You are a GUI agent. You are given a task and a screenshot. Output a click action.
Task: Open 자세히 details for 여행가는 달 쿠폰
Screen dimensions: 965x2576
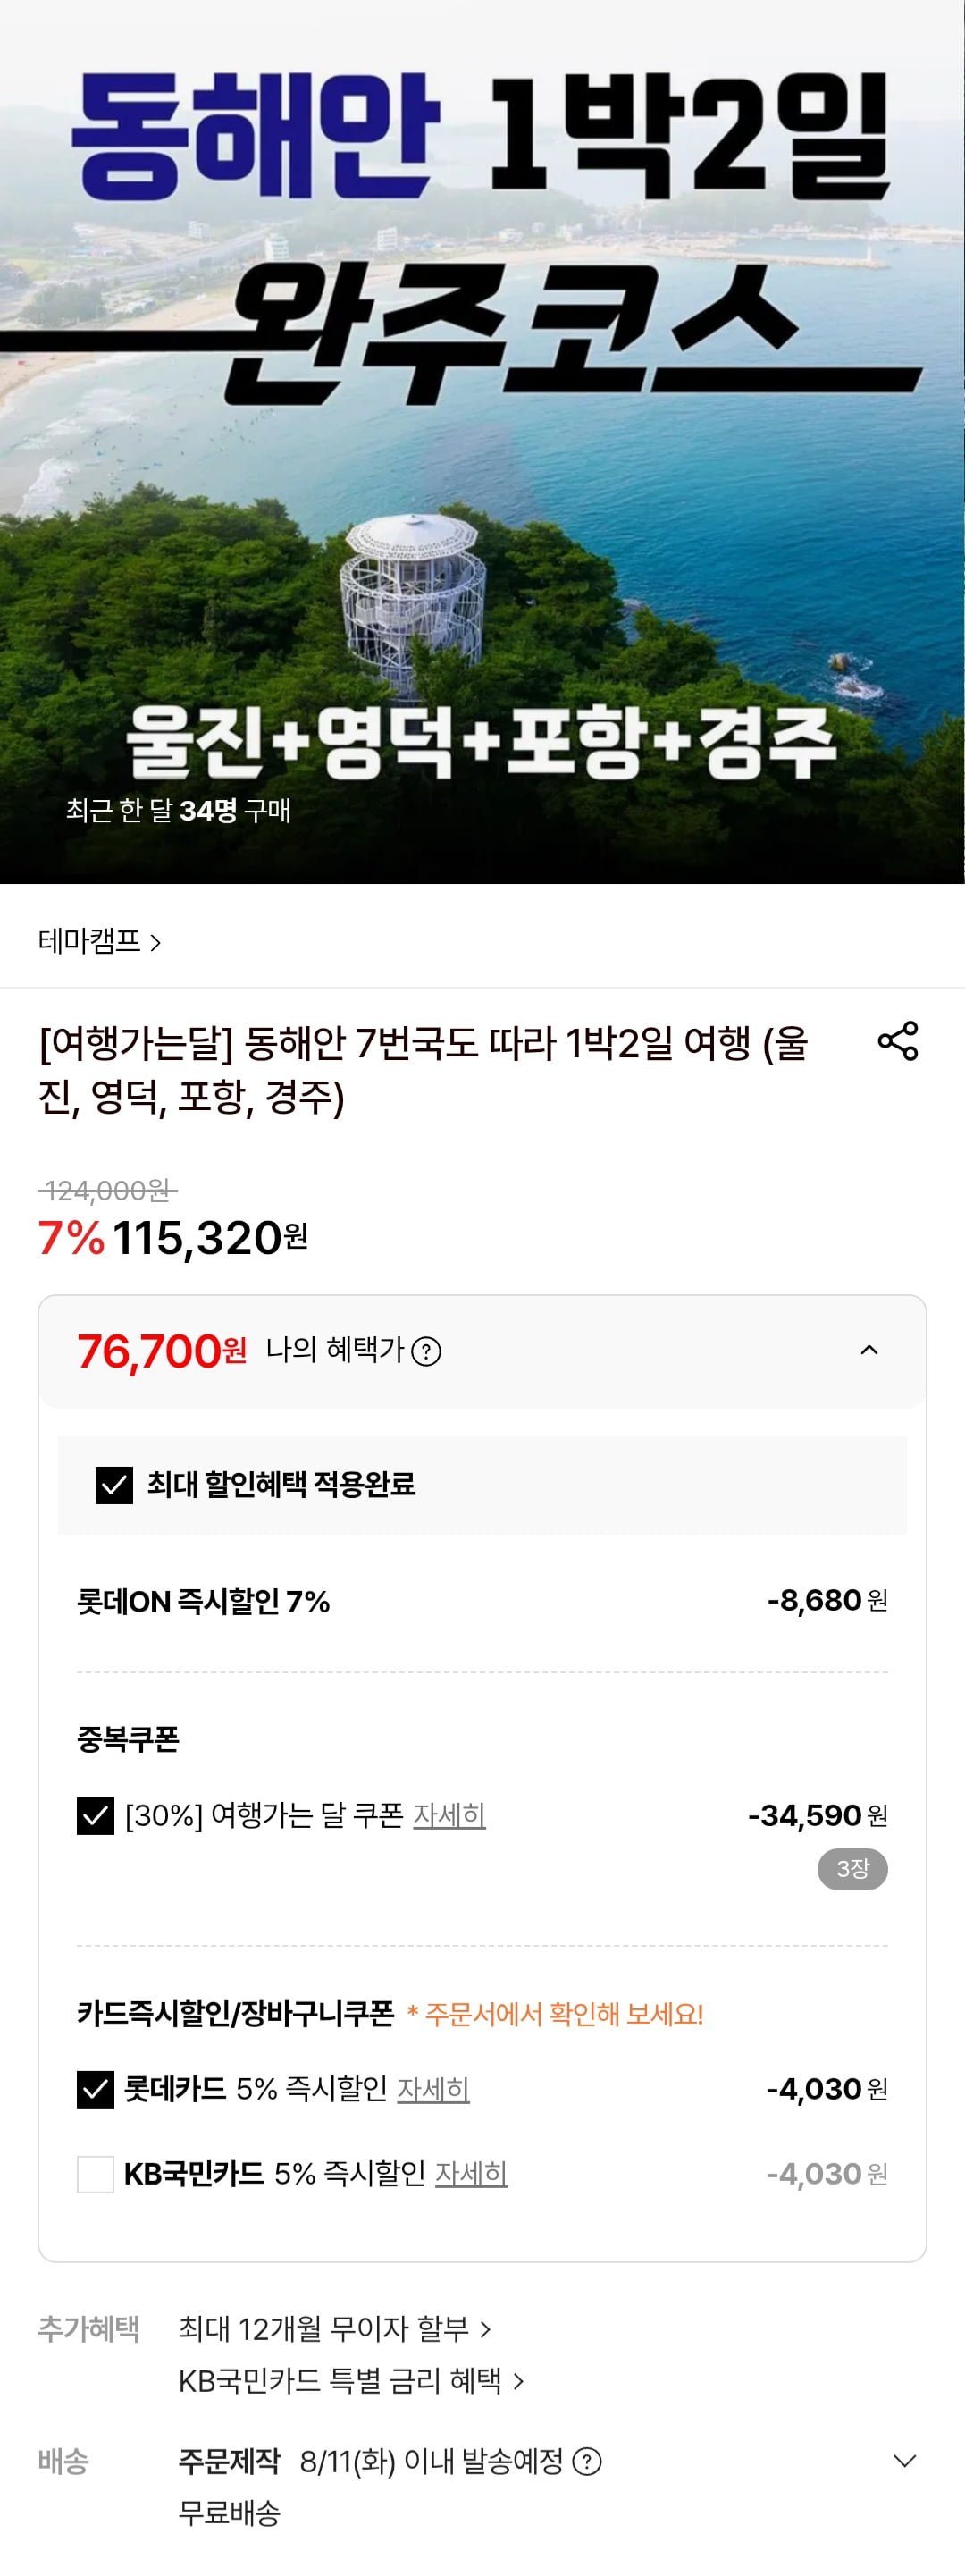coord(449,1815)
